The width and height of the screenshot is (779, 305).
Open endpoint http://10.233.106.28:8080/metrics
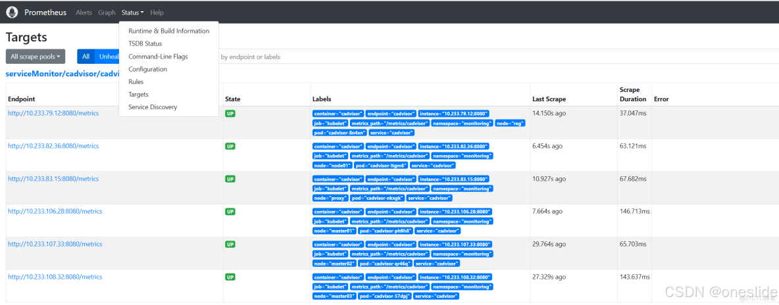pos(55,211)
